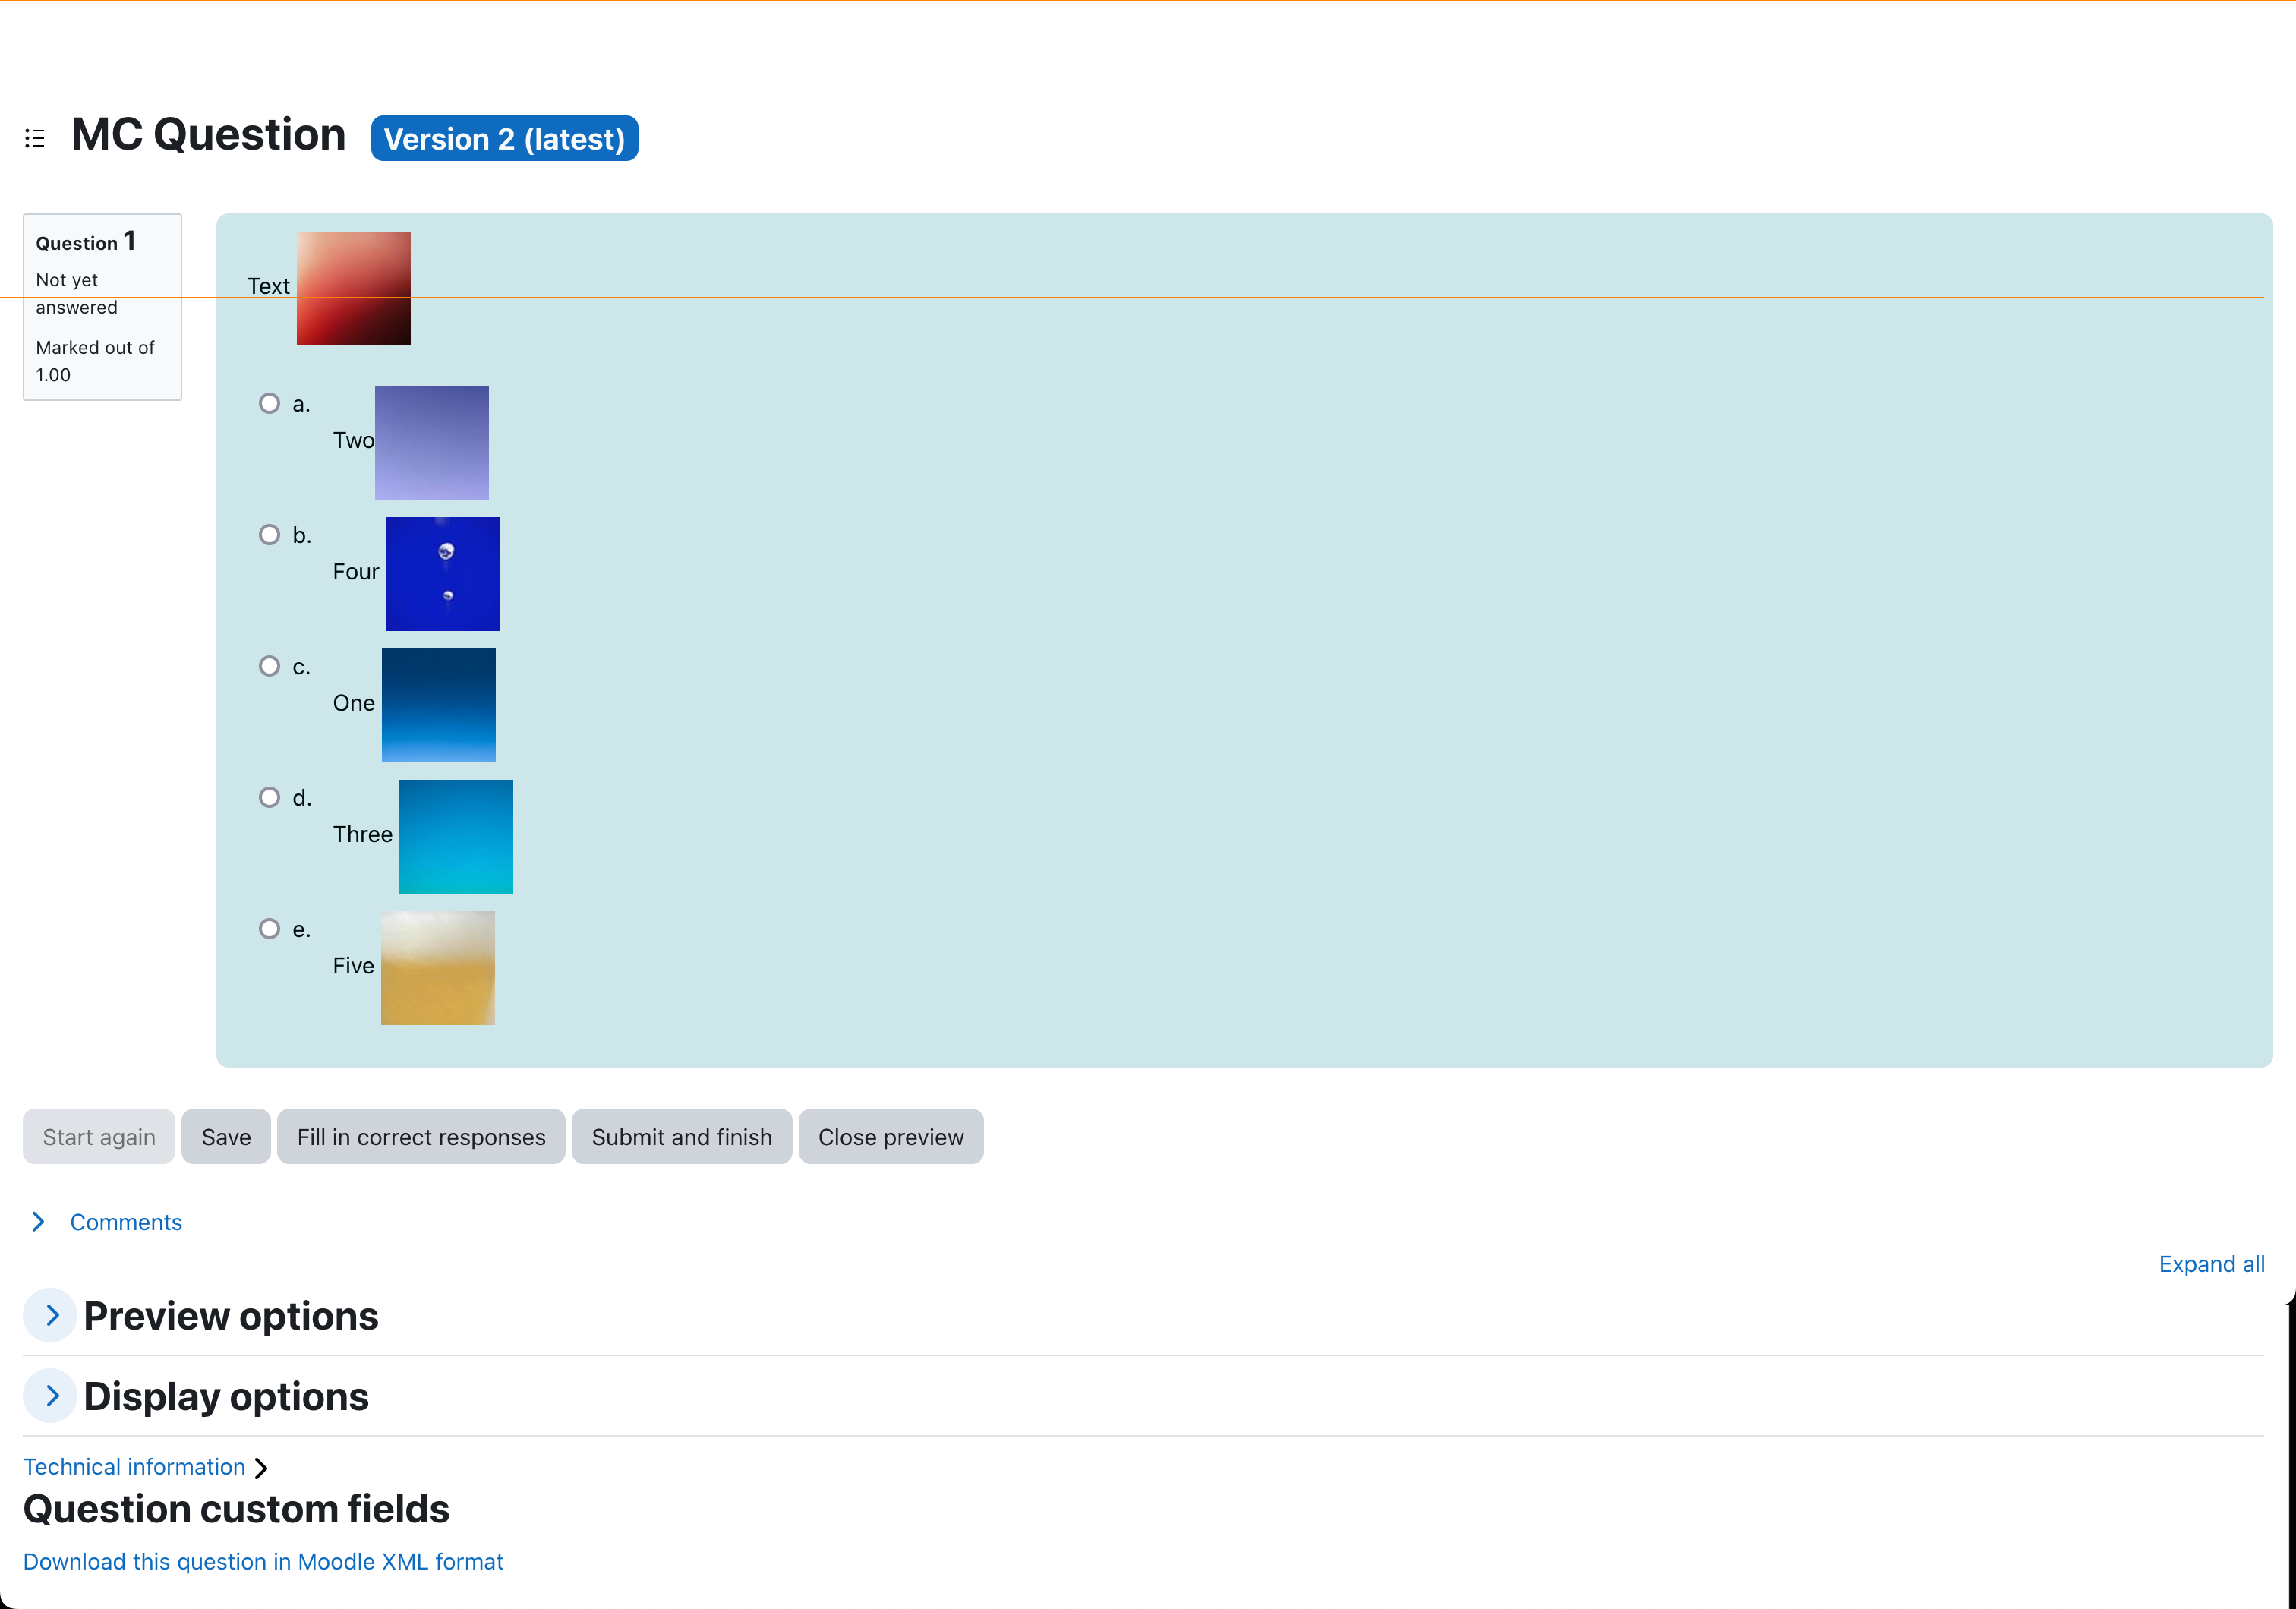Click the Preview options heading
Viewport: 2296px width, 1609px height.
pyautogui.click(x=231, y=1316)
